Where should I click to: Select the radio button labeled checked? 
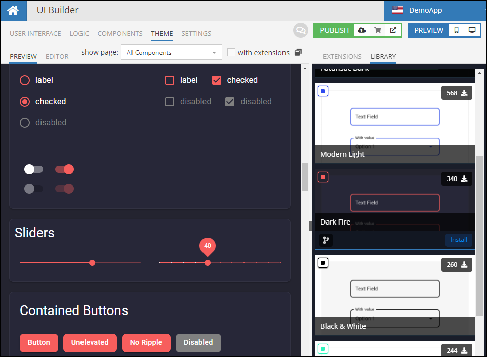25,102
